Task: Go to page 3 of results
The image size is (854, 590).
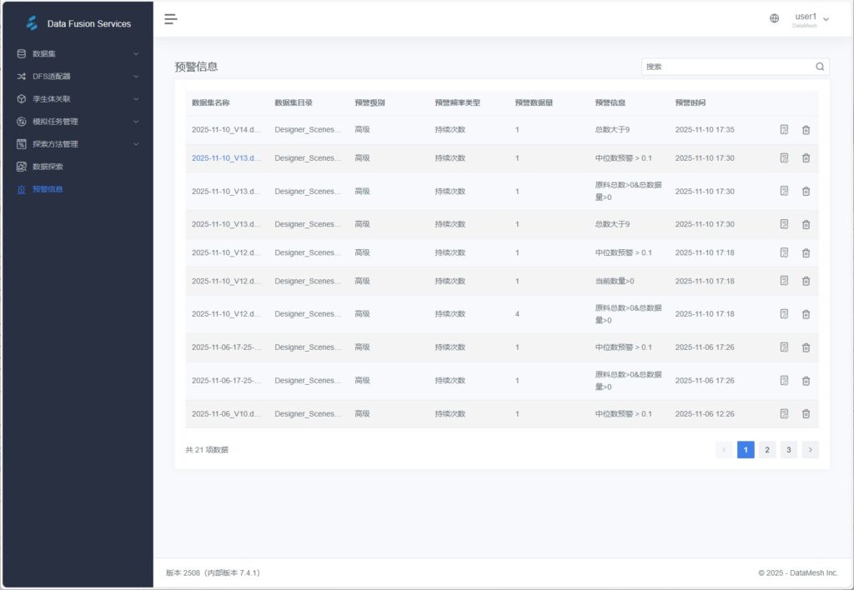Action: pyautogui.click(x=788, y=450)
